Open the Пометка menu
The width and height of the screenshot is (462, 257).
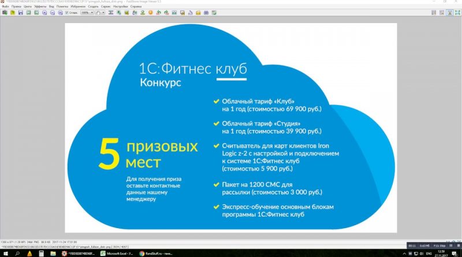(x=62, y=6)
